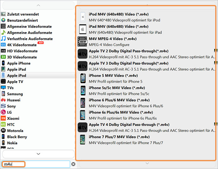This screenshot has width=218, height=169.
Task: Click the Xiaomi logo icon
Action: click(3, 118)
